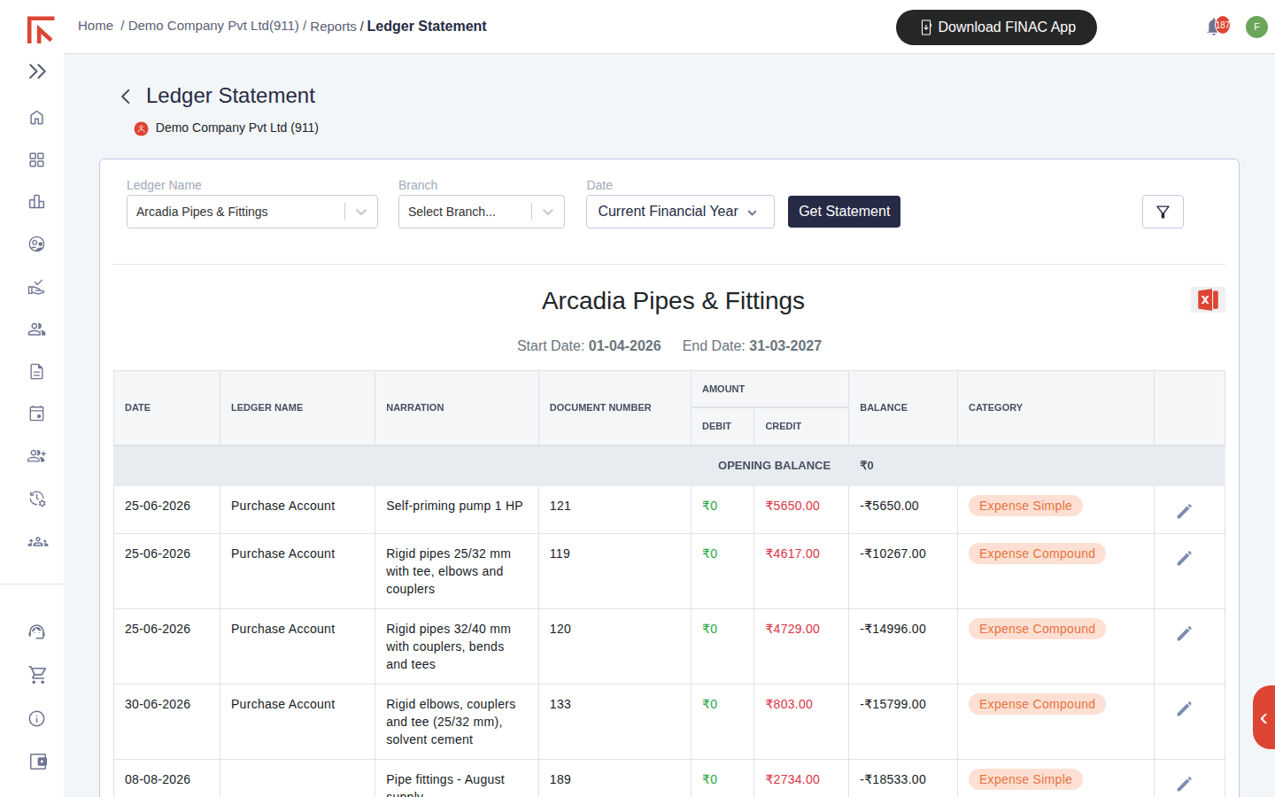Click the Expense Simple tag for document 121
The height and width of the screenshot is (797, 1275).
(x=1025, y=506)
